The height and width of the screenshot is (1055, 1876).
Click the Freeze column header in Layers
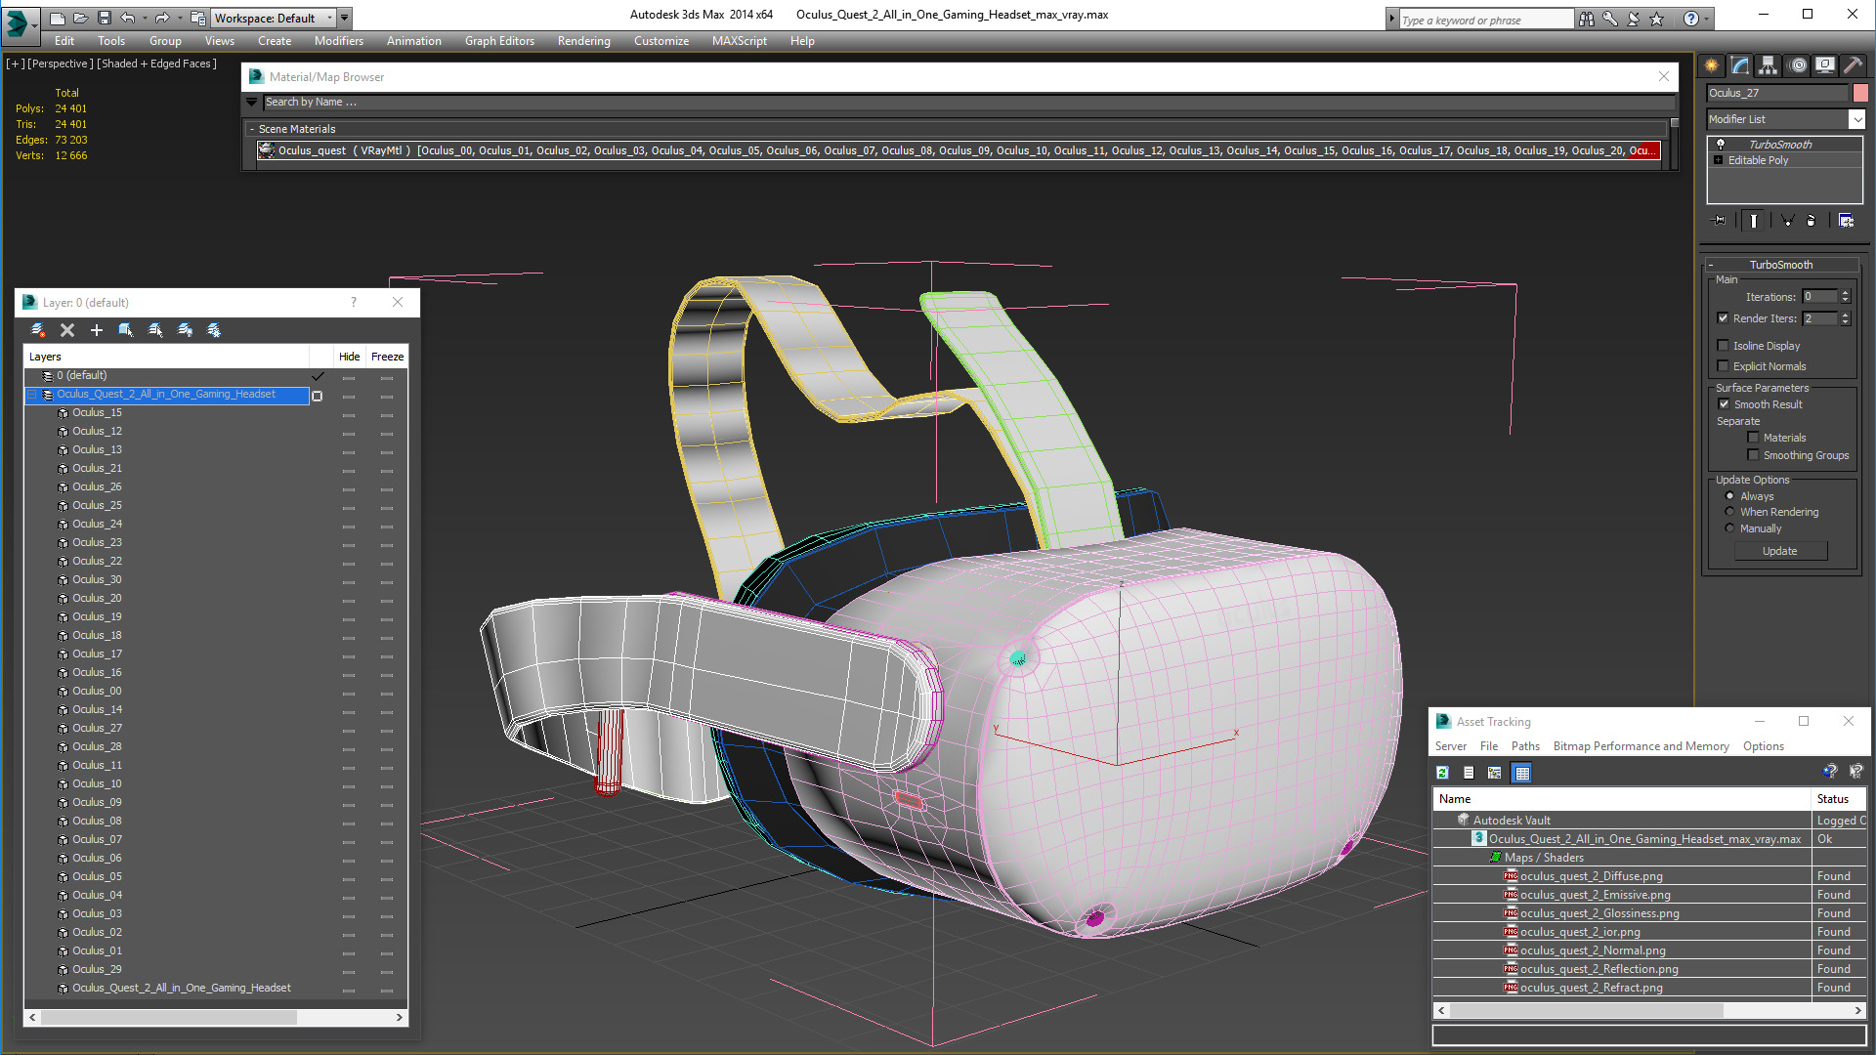click(x=388, y=357)
